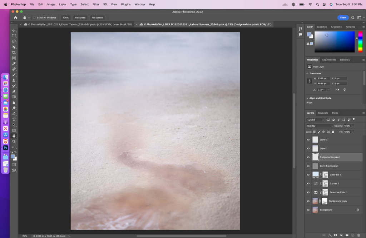Viewport: 366px width, 238px height.
Task: Select the Lasso tool
Action: coord(14,41)
